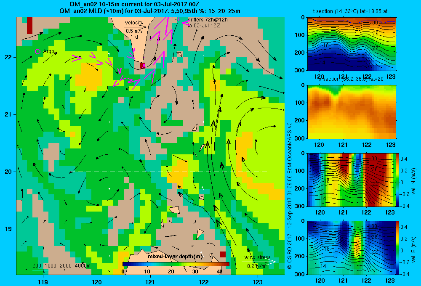Click the "to 03-Jul 12Z" text
Viewport: 421px width, 286px height.
tap(204, 26)
